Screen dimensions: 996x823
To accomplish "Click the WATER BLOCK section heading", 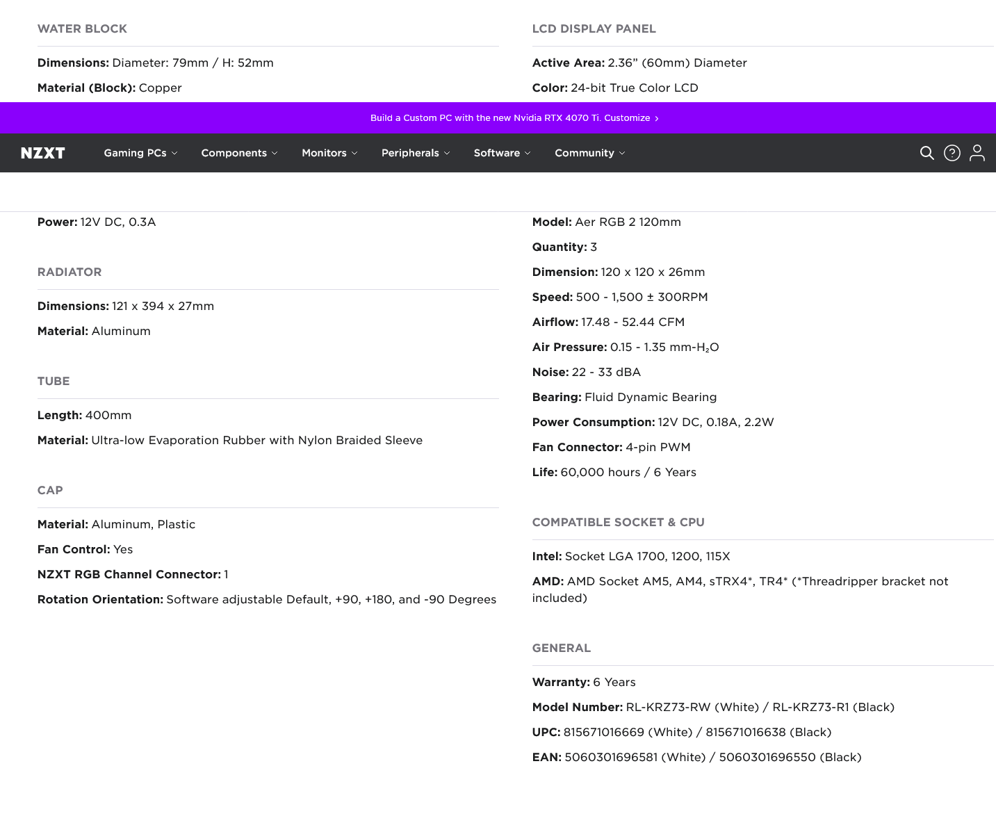I will (82, 29).
